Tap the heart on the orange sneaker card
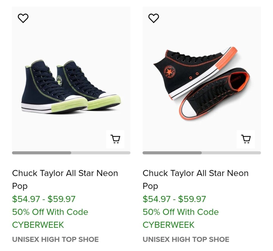Viewport: 273px width, 251px height. 154,18
